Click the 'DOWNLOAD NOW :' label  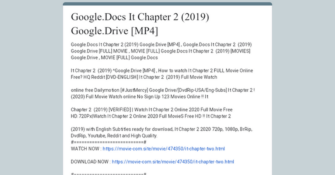(x=91, y=162)
